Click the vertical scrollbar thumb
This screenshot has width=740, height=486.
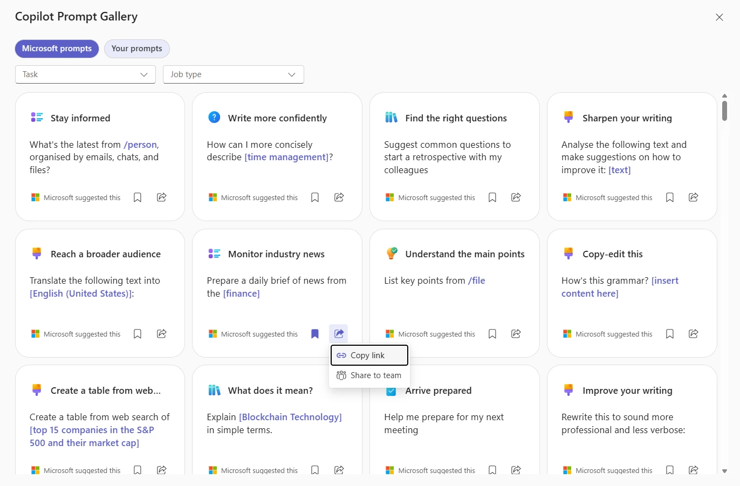(x=724, y=111)
